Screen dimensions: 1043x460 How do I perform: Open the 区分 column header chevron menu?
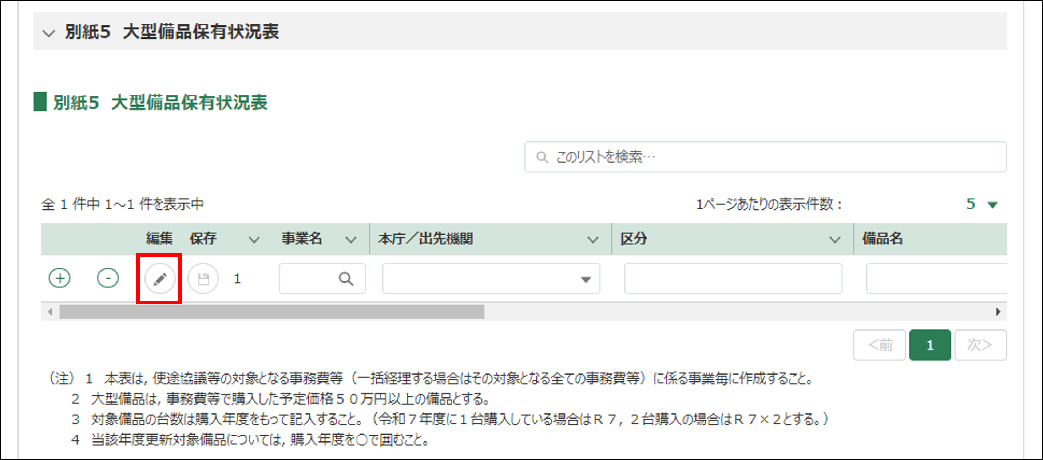(x=834, y=240)
